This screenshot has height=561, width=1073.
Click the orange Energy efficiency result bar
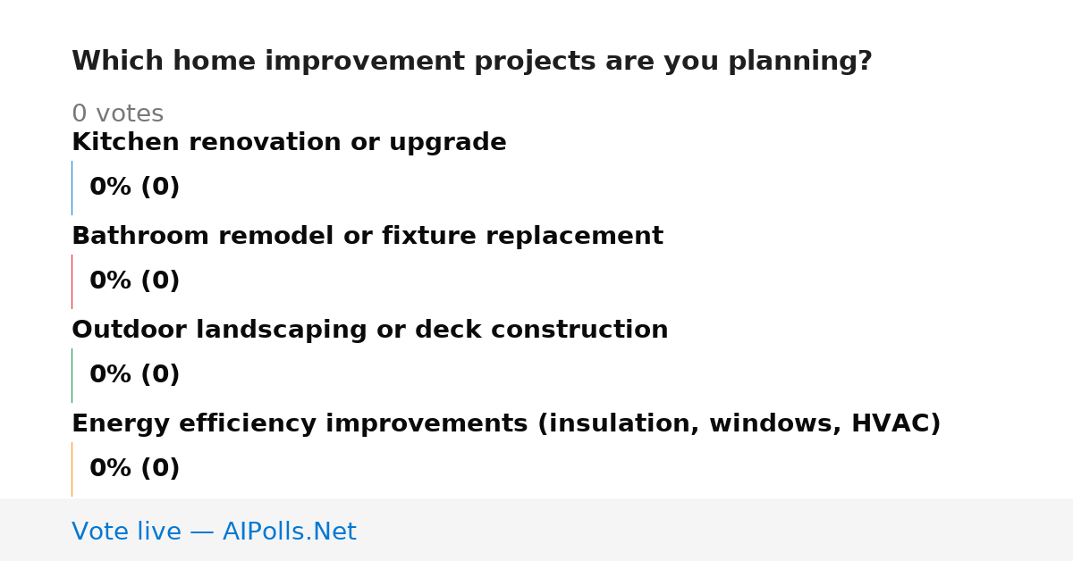[72, 469]
